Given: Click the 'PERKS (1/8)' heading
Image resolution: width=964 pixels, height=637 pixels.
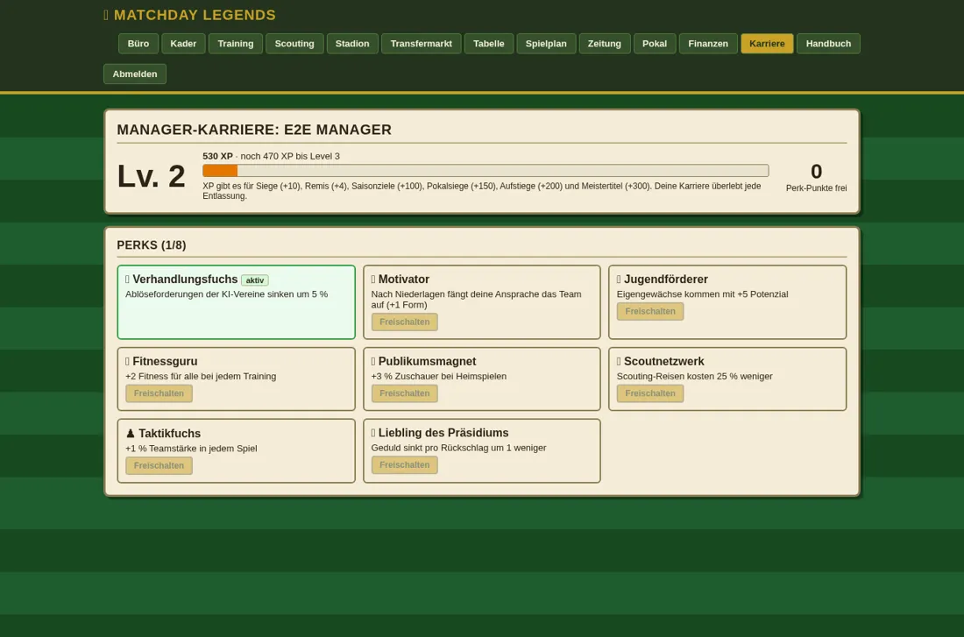Looking at the screenshot, I should pos(152,245).
